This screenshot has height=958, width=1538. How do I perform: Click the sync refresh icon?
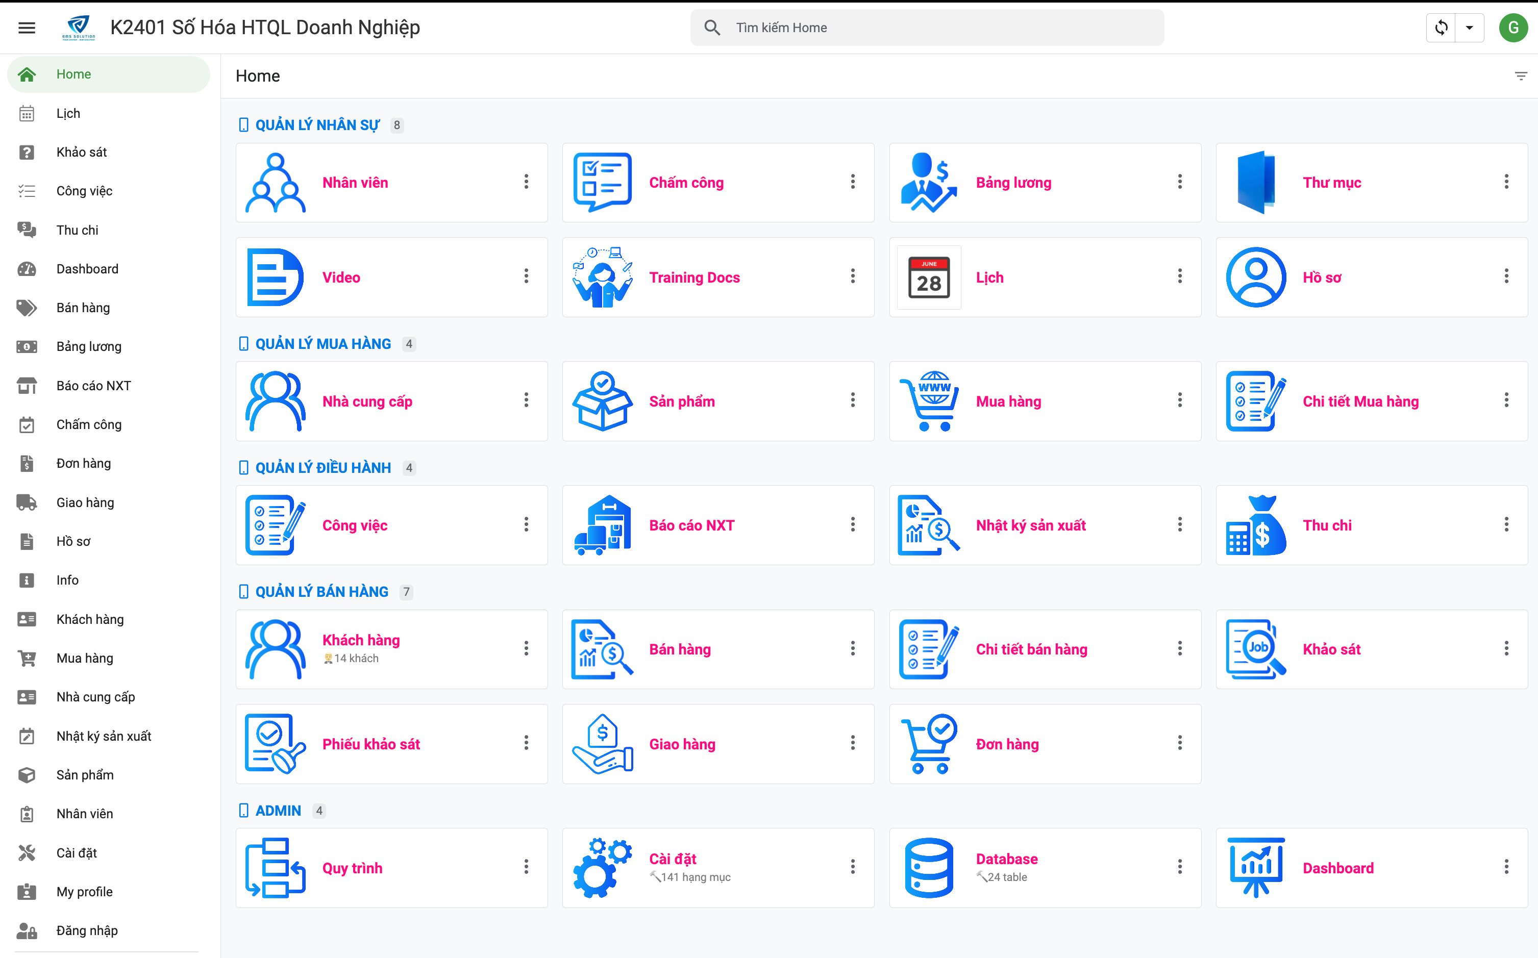pyautogui.click(x=1441, y=27)
